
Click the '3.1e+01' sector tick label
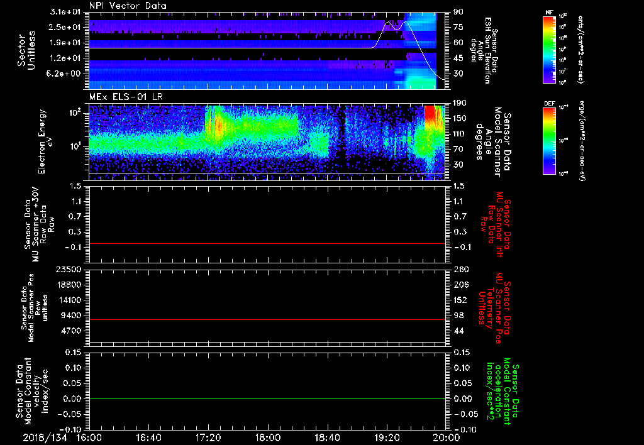(65, 12)
